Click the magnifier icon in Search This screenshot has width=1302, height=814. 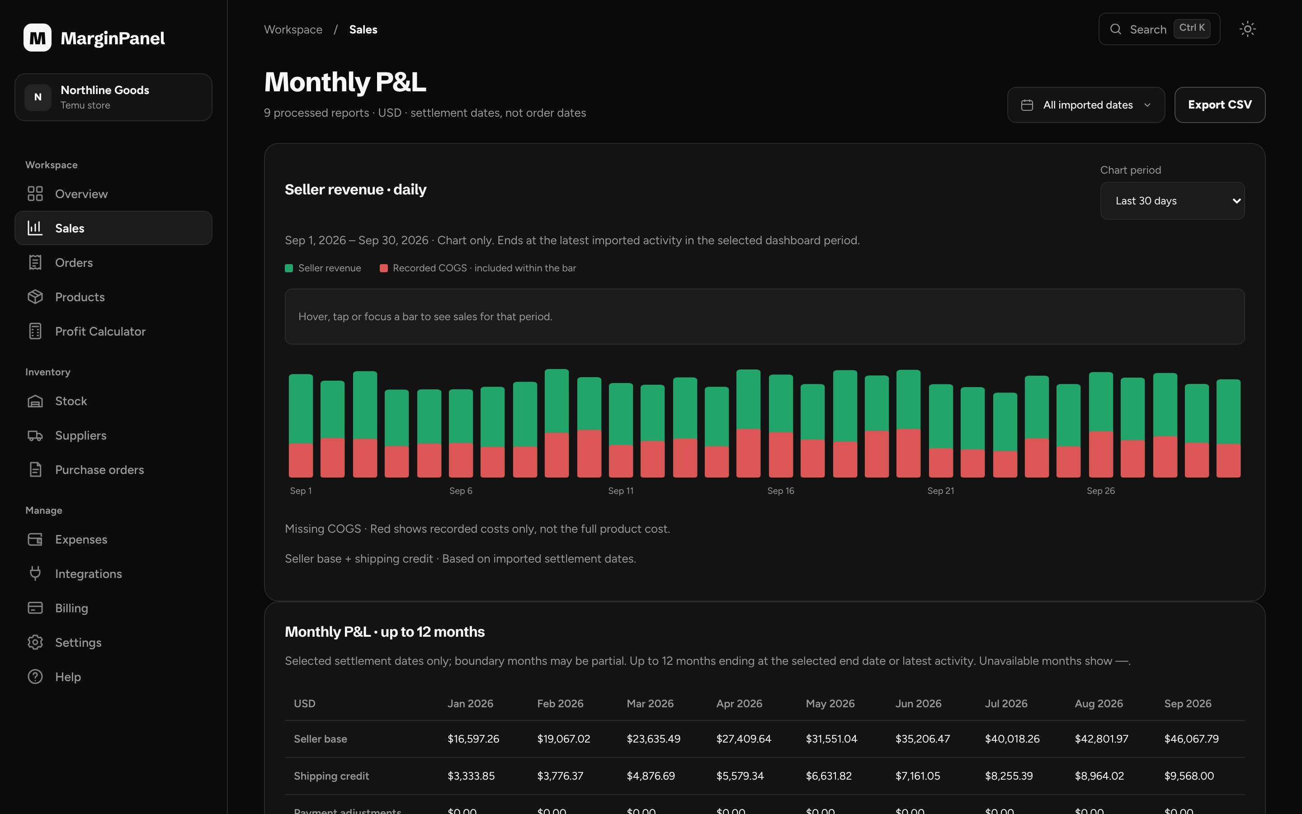tap(1116, 29)
